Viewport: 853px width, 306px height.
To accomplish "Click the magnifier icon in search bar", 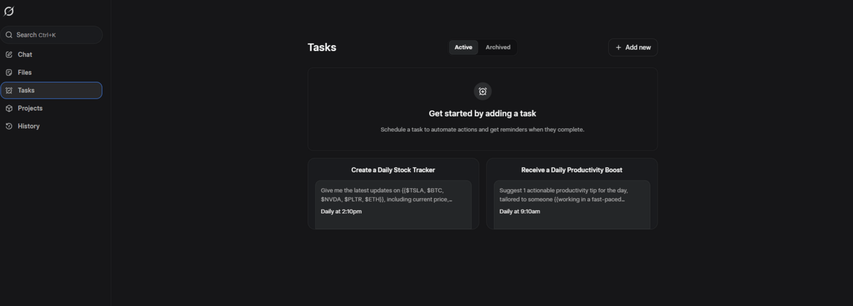I will (x=9, y=35).
